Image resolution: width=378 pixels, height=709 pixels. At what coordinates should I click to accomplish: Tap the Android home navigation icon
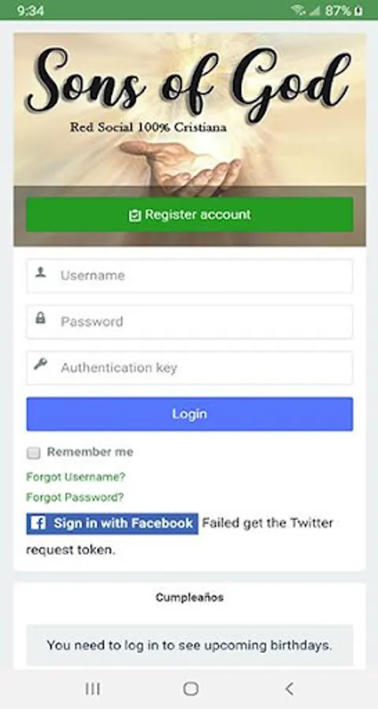pyautogui.click(x=191, y=689)
